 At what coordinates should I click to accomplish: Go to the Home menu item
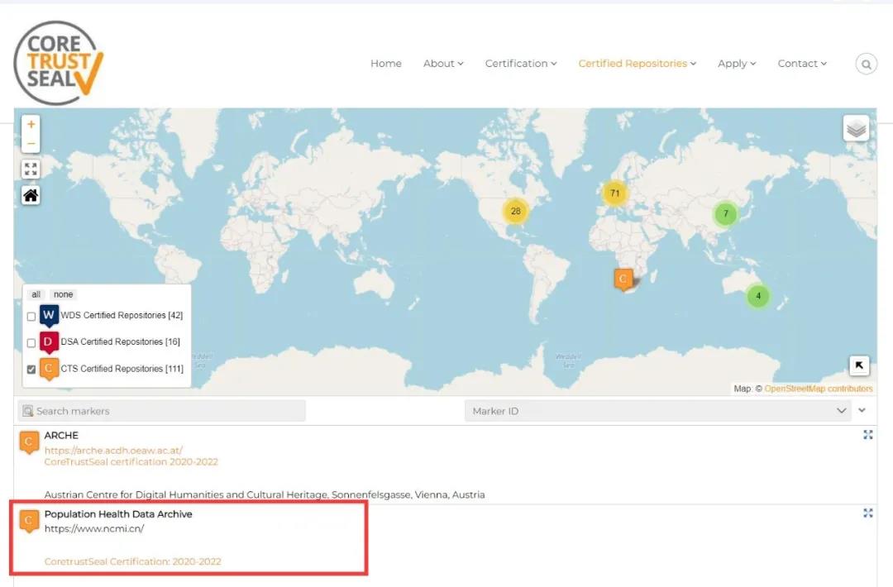coord(385,64)
